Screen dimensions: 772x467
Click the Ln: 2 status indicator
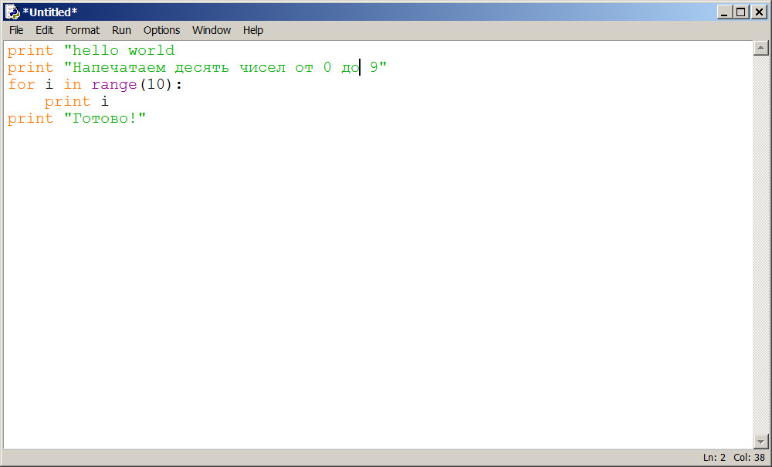pyautogui.click(x=714, y=457)
